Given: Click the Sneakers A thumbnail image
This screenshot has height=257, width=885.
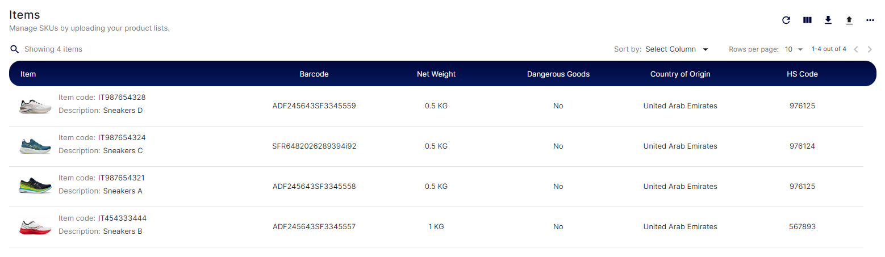Looking at the screenshot, I should (35, 187).
